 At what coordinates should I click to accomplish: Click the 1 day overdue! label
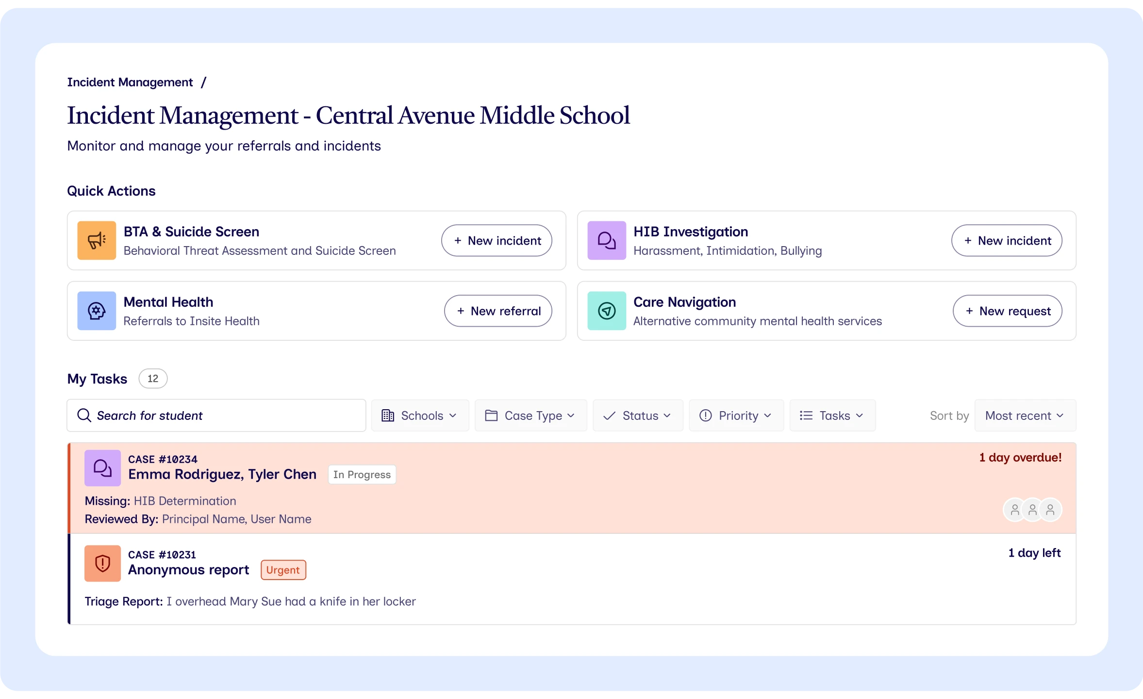pyautogui.click(x=1020, y=457)
